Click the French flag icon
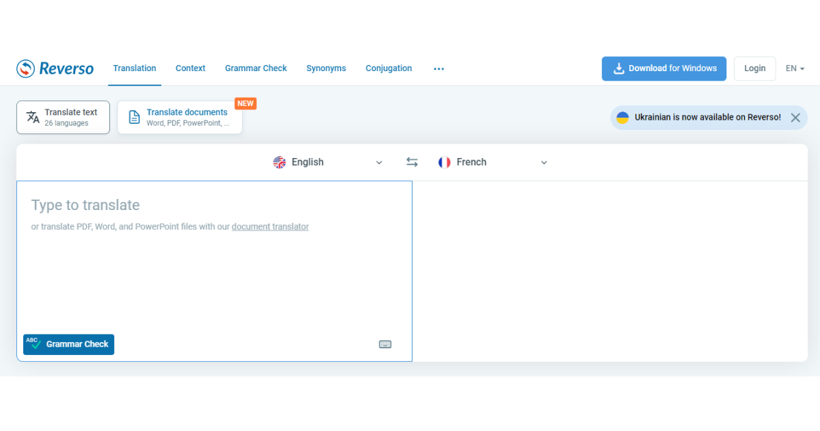The height and width of the screenshot is (431, 820). click(444, 162)
